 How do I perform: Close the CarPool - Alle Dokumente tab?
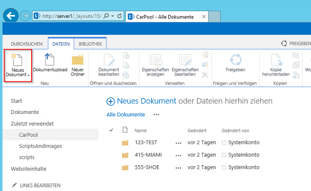(204, 17)
